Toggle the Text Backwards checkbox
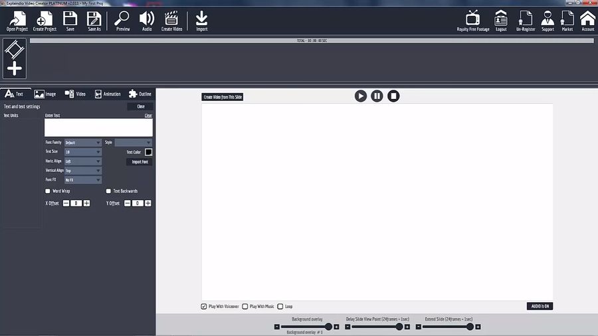This screenshot has width=598, height=336. point(109,191)
